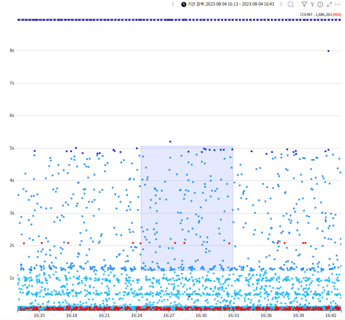Click the 5s y-axis label
This screenshot has width=345, height=320.
pyautogui.click(x=12, y=148)
